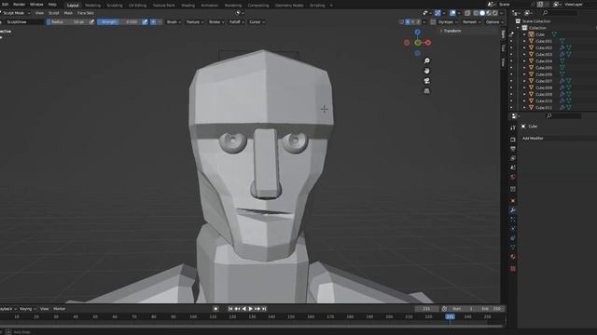Toggle timeline preview range clock icon
The height and width of the screenshot is (335, 597).
[x=444, y=309]
